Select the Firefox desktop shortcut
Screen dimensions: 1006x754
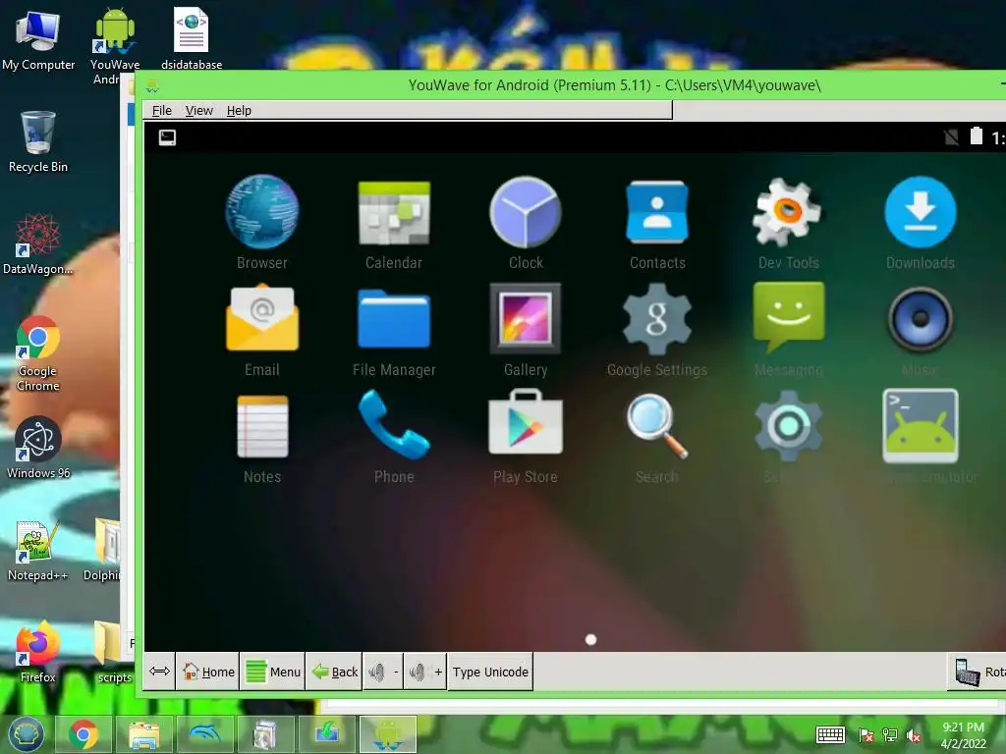[x=38, y=652]
